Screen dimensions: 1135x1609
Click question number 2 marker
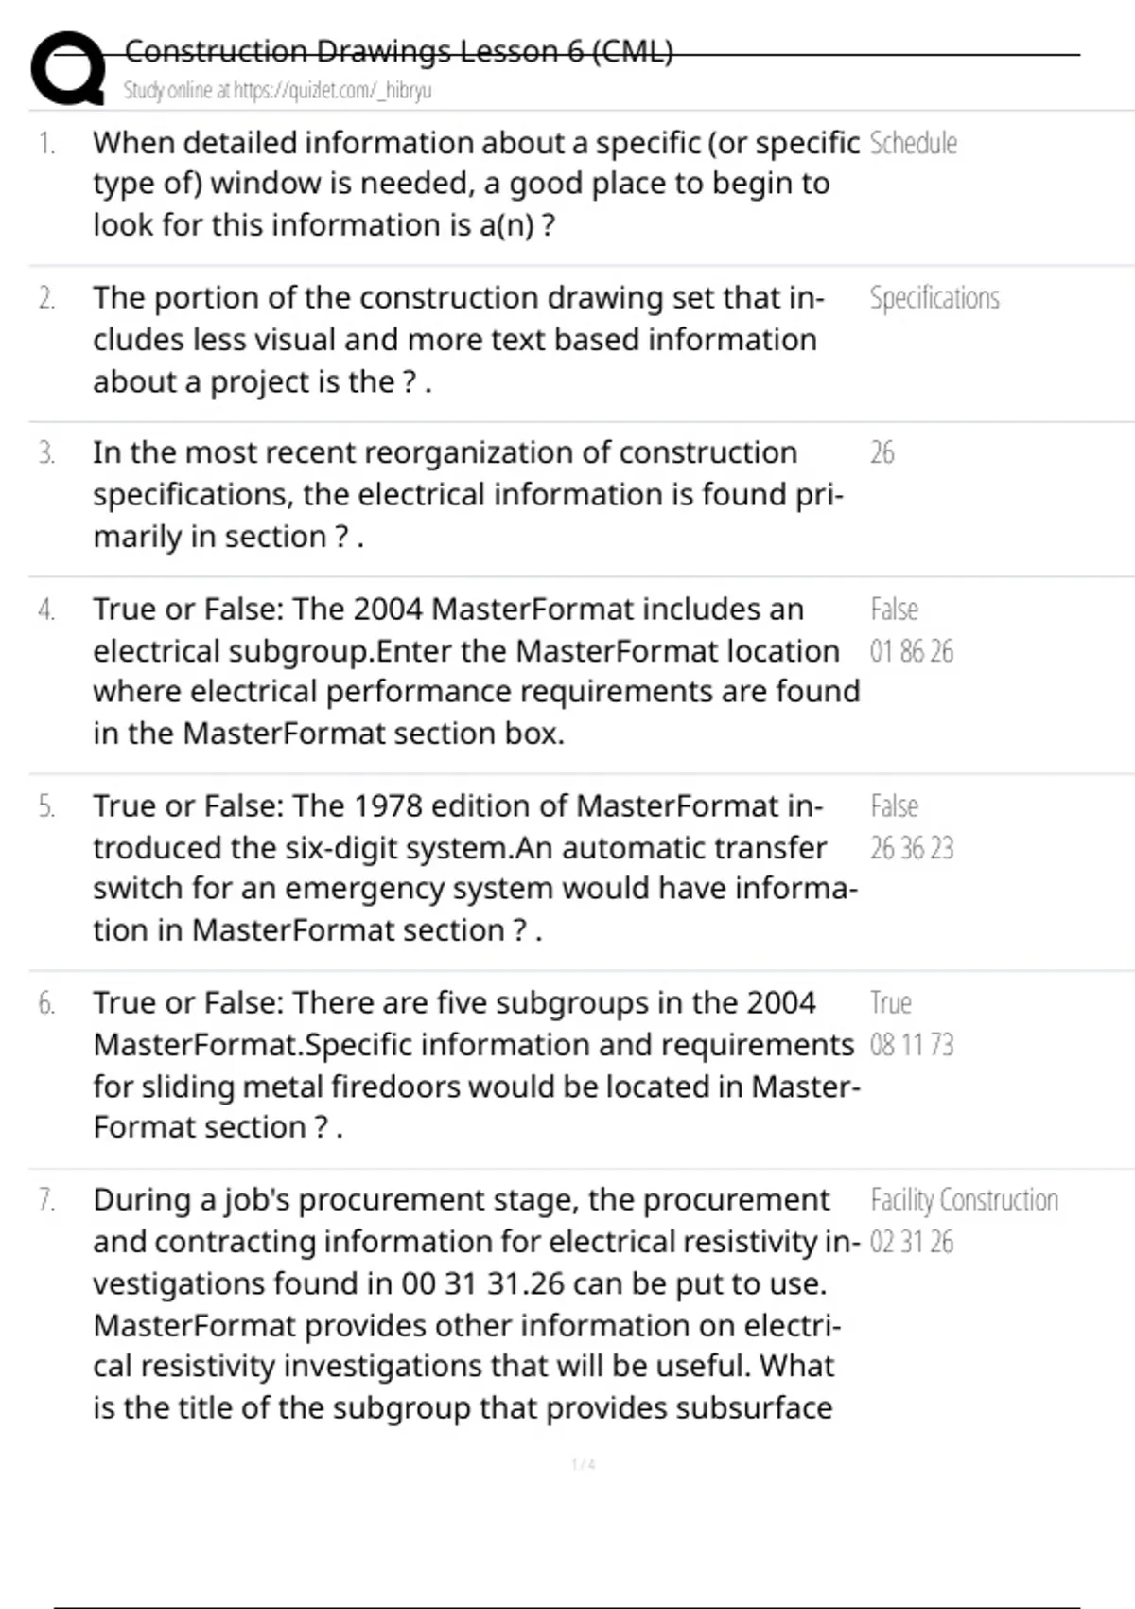[46, 299]
